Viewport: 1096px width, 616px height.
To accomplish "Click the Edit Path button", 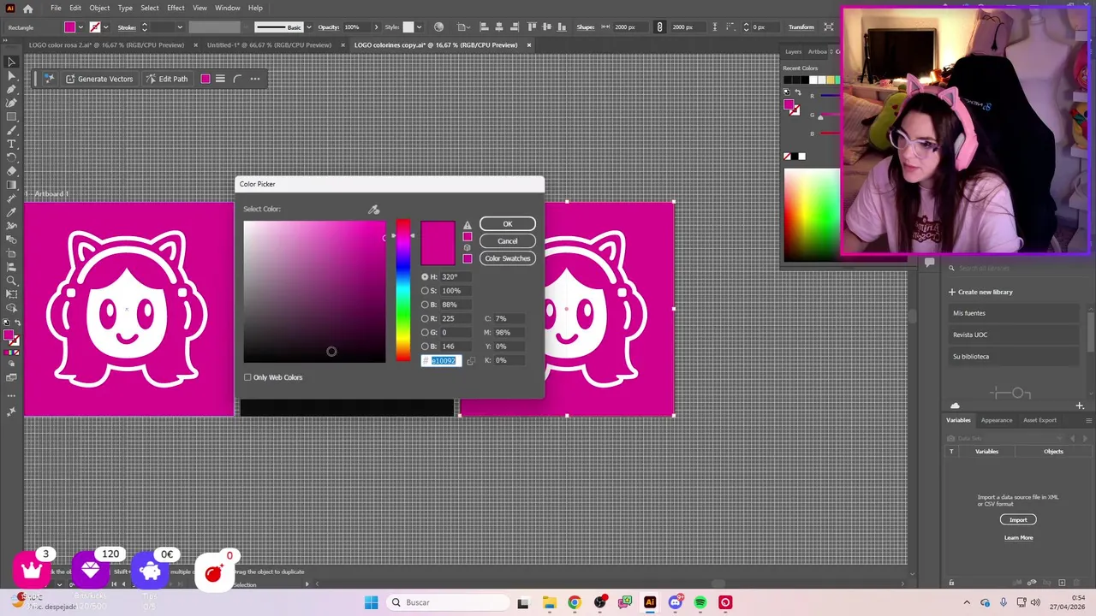I will [167, 79].
